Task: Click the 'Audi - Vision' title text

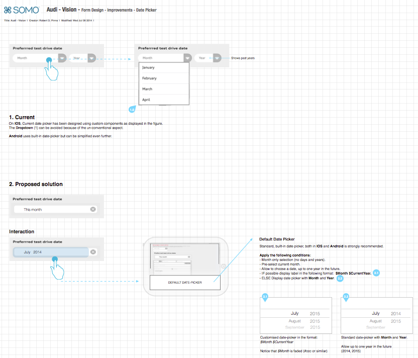Action: [x=61, y=10]
